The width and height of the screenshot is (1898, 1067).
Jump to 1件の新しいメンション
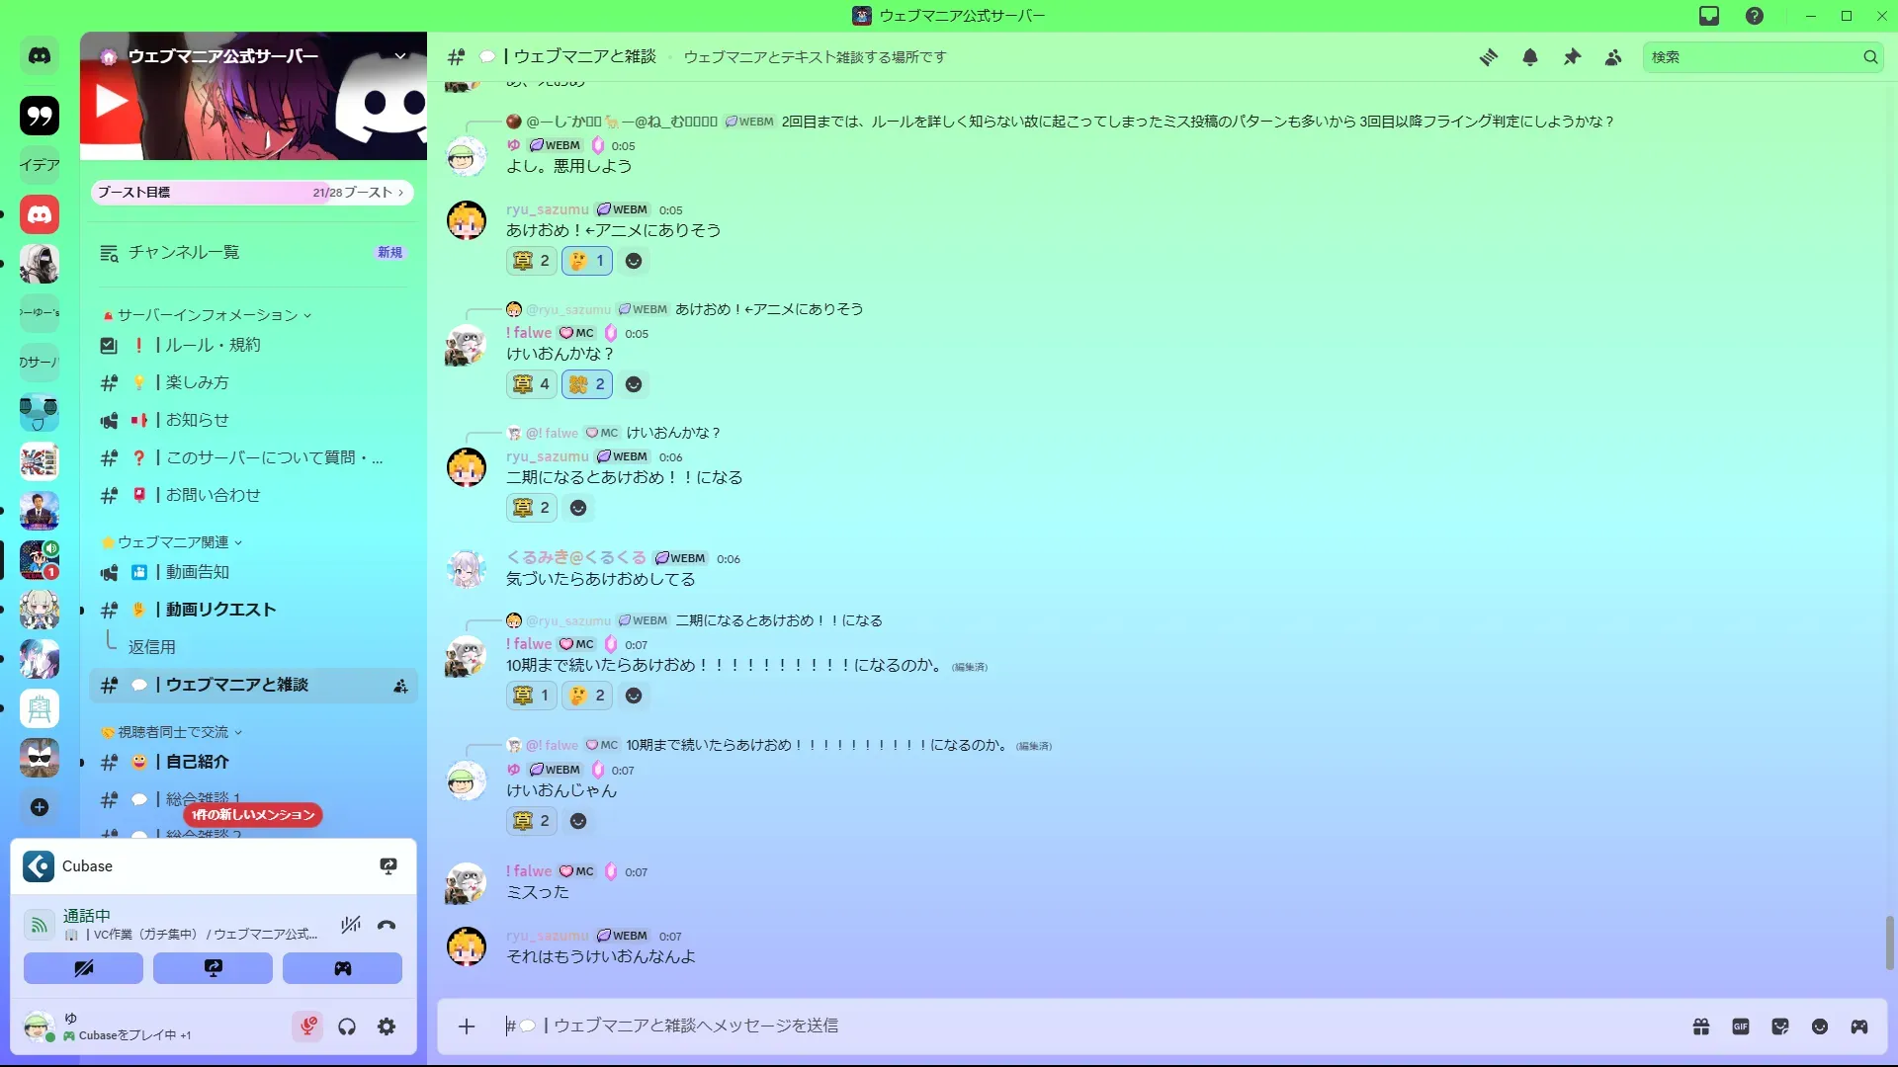253,814
